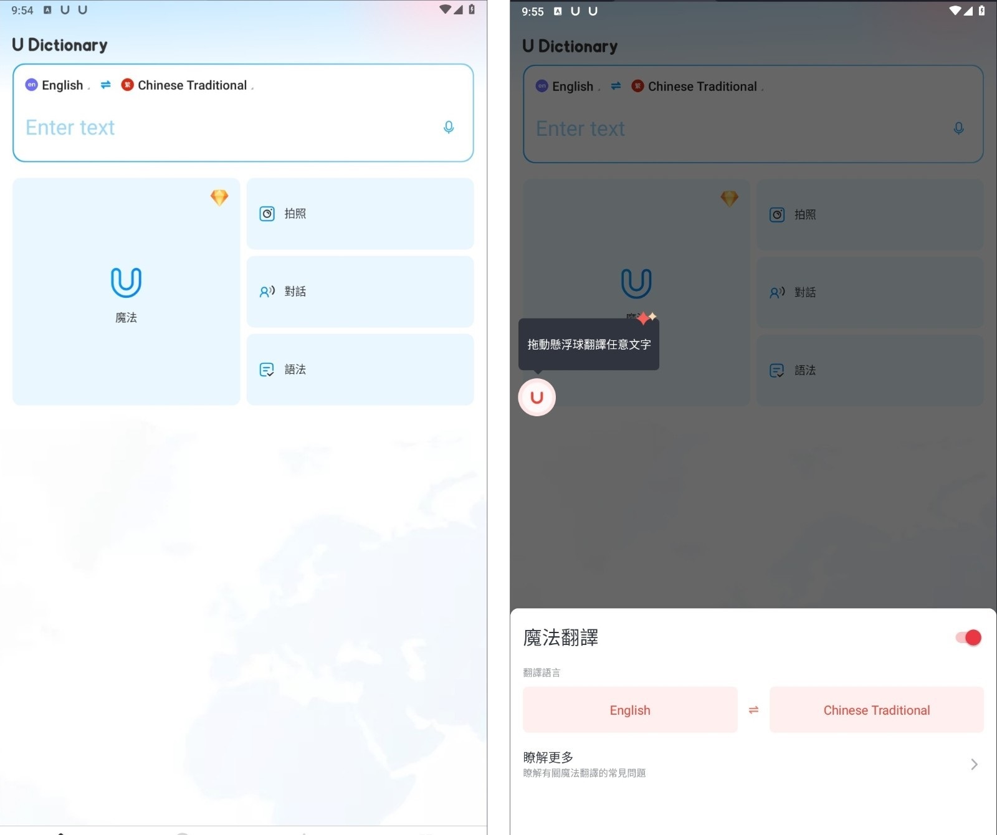Click the premium diamond icon on the left screen
Viewport: 997px width, 835px height.
click(x=219, y=198)
